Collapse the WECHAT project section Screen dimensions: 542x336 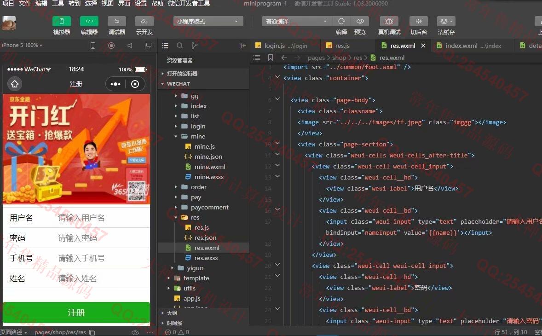pyautogui.click(x=203, y=84)
